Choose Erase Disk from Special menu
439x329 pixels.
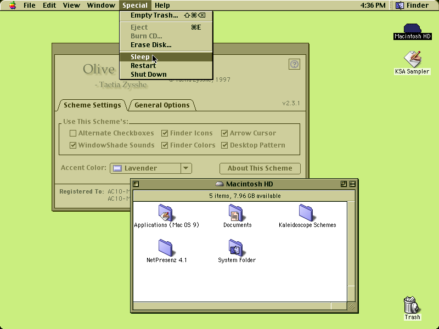[x=166, y=45]
